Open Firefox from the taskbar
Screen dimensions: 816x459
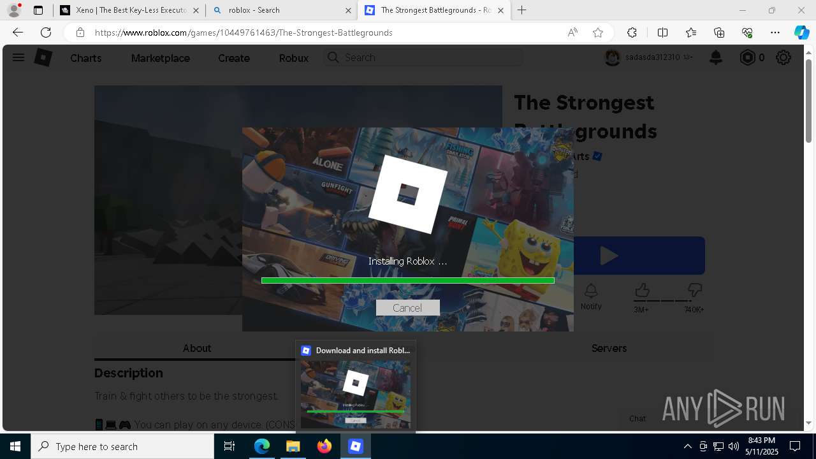[324, 446]
